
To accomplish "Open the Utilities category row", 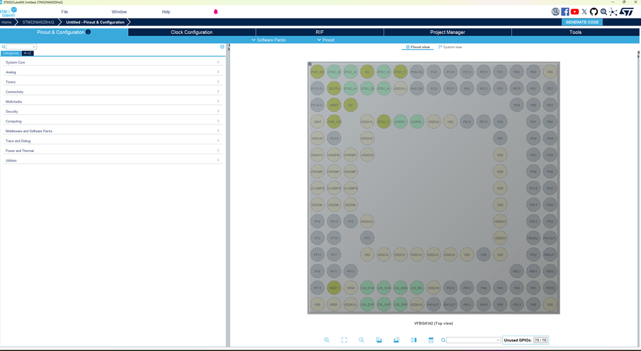I will (x=112, y=160).
